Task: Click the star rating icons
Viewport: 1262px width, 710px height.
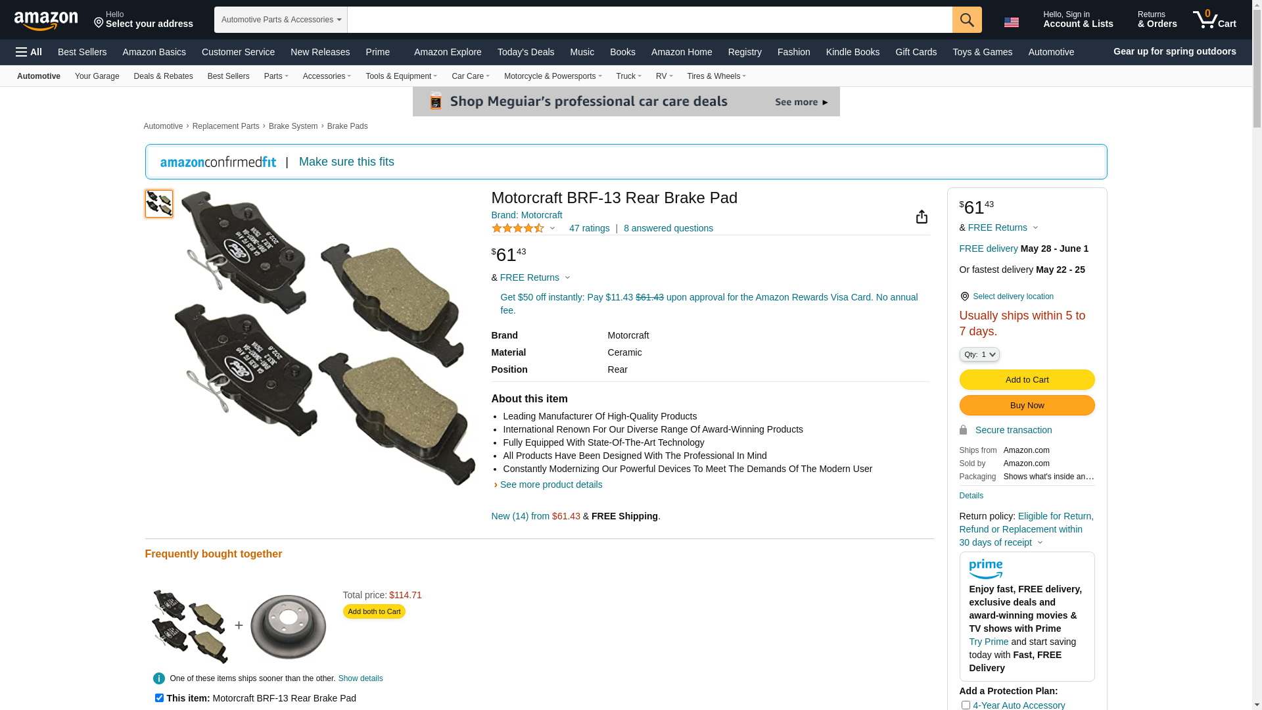Action: 518,228
